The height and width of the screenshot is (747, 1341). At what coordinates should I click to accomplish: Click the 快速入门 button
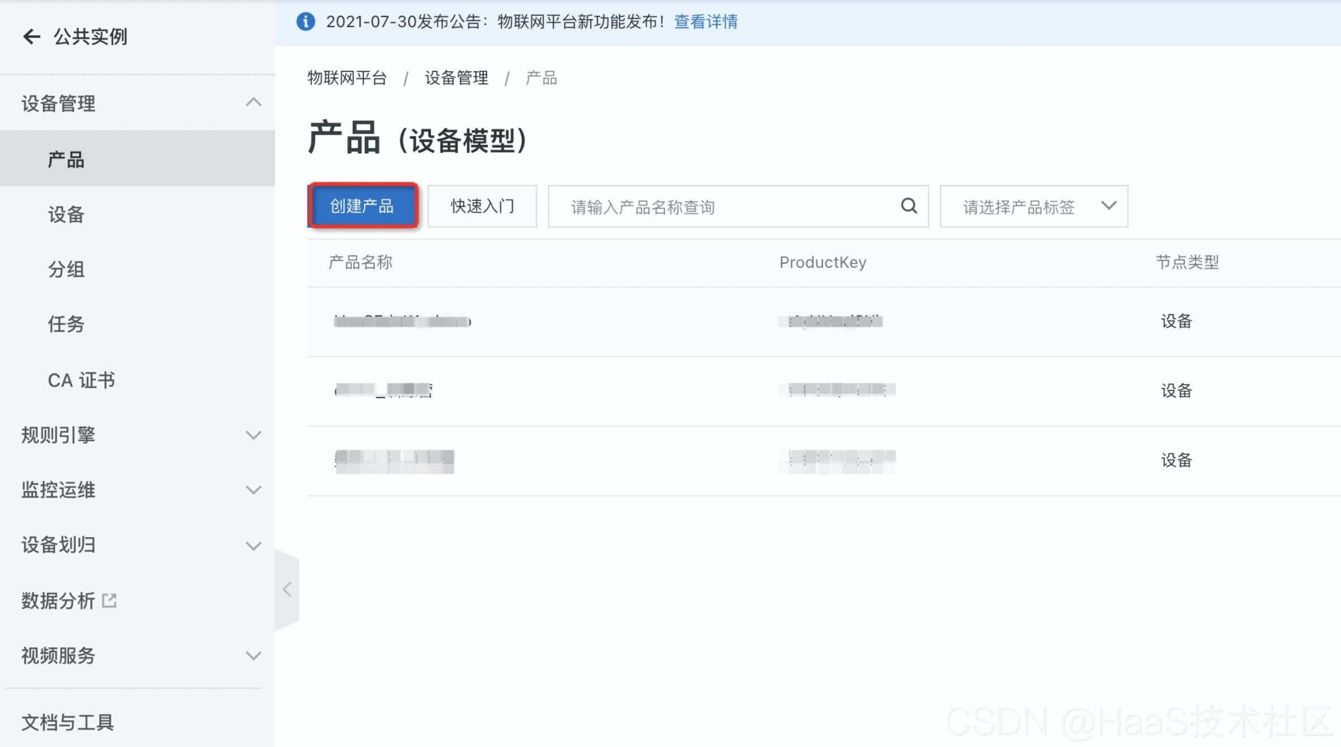coord(482,206)
